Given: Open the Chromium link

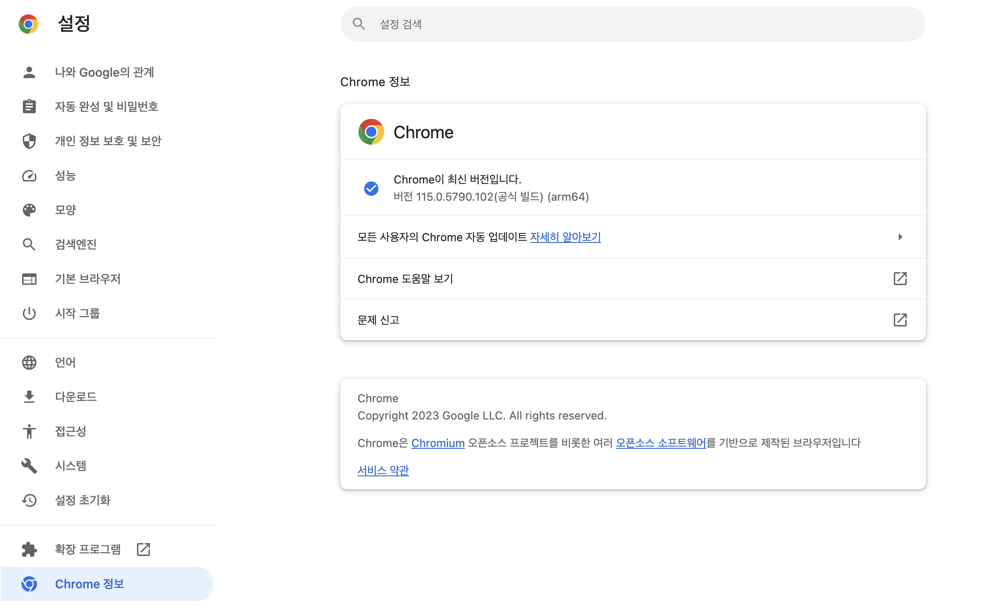Looking at the screenshot, I should pos(438,443).
